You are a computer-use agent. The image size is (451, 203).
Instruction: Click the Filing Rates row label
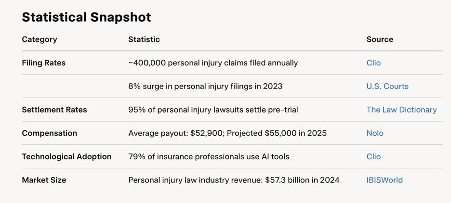click(43, 63)
